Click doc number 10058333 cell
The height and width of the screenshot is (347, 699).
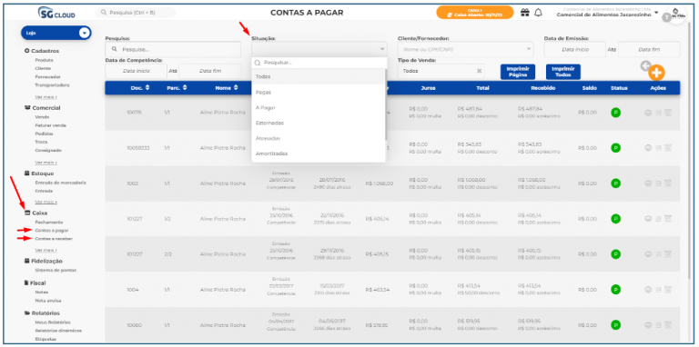click(138, 148)
